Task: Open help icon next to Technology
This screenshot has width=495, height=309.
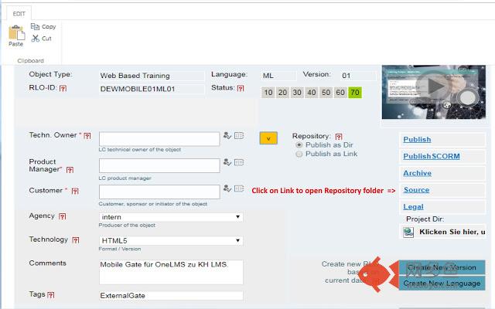Action: [76, 240]
